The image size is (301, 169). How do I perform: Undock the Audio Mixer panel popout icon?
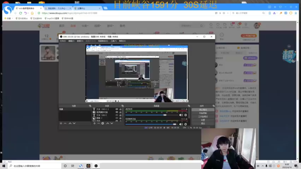tap(189, 106)
